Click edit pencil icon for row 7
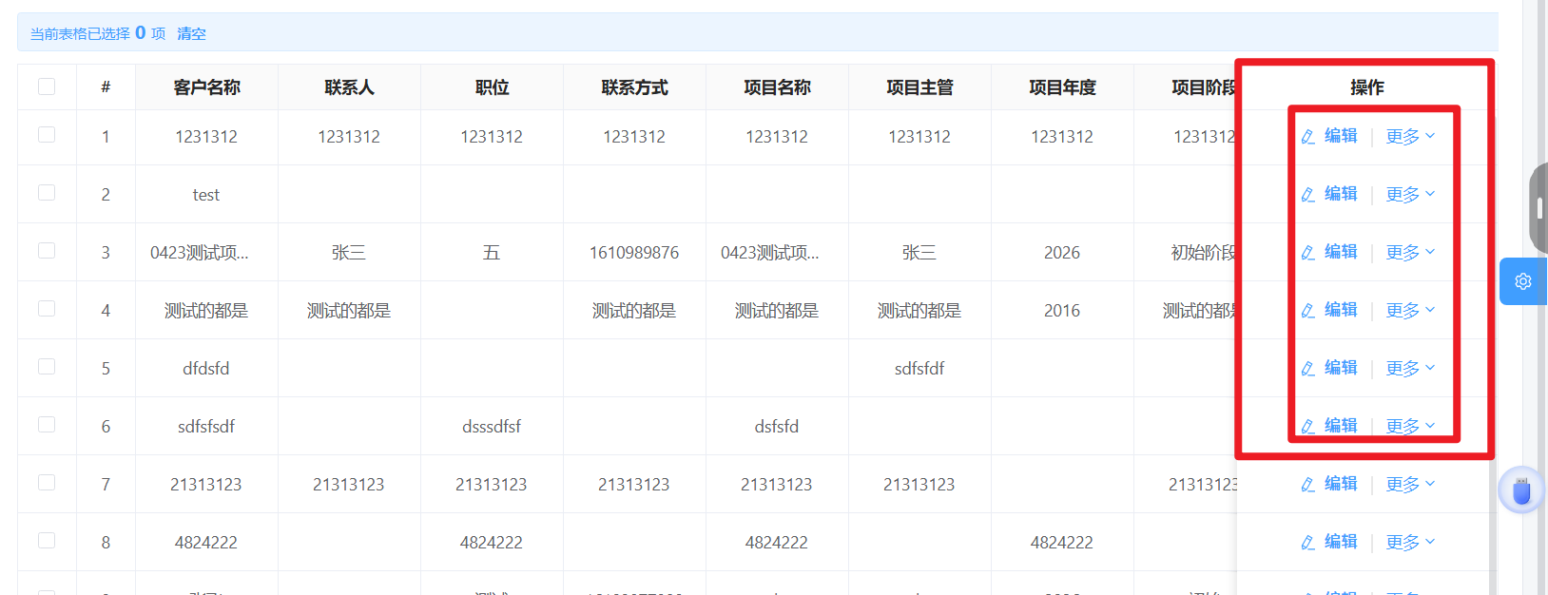The image size is (1548, 595). pos(1308,485)
